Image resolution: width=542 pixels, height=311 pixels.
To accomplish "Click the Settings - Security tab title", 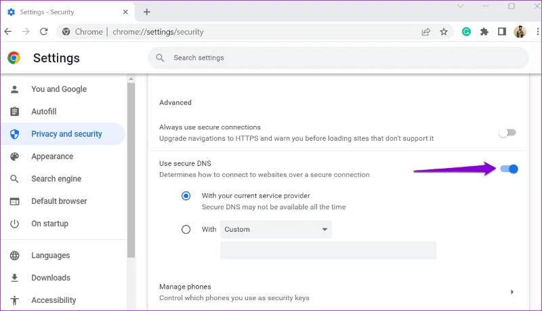I will (x=47, y=12).
